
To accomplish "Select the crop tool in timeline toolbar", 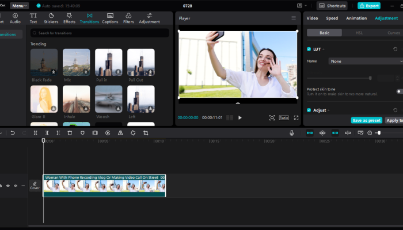I will tap(146, 133).
